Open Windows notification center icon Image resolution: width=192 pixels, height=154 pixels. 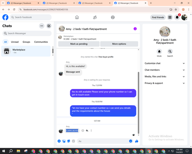[187, 151]
